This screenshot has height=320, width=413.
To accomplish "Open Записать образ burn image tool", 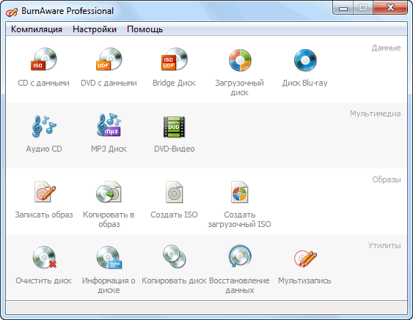I will point(45,192).
